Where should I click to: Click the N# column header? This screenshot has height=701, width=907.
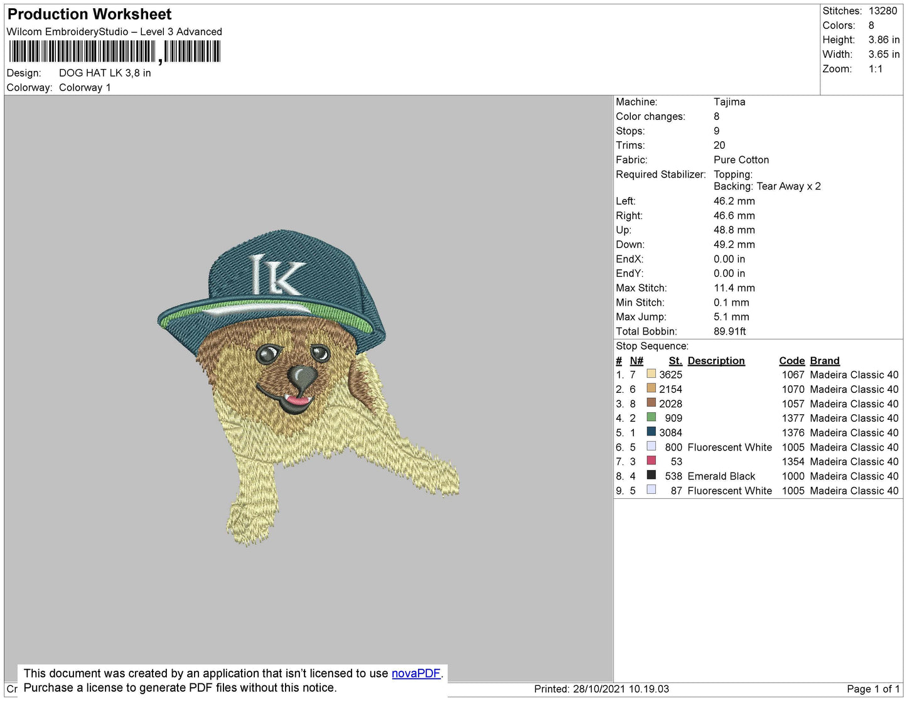636,361
